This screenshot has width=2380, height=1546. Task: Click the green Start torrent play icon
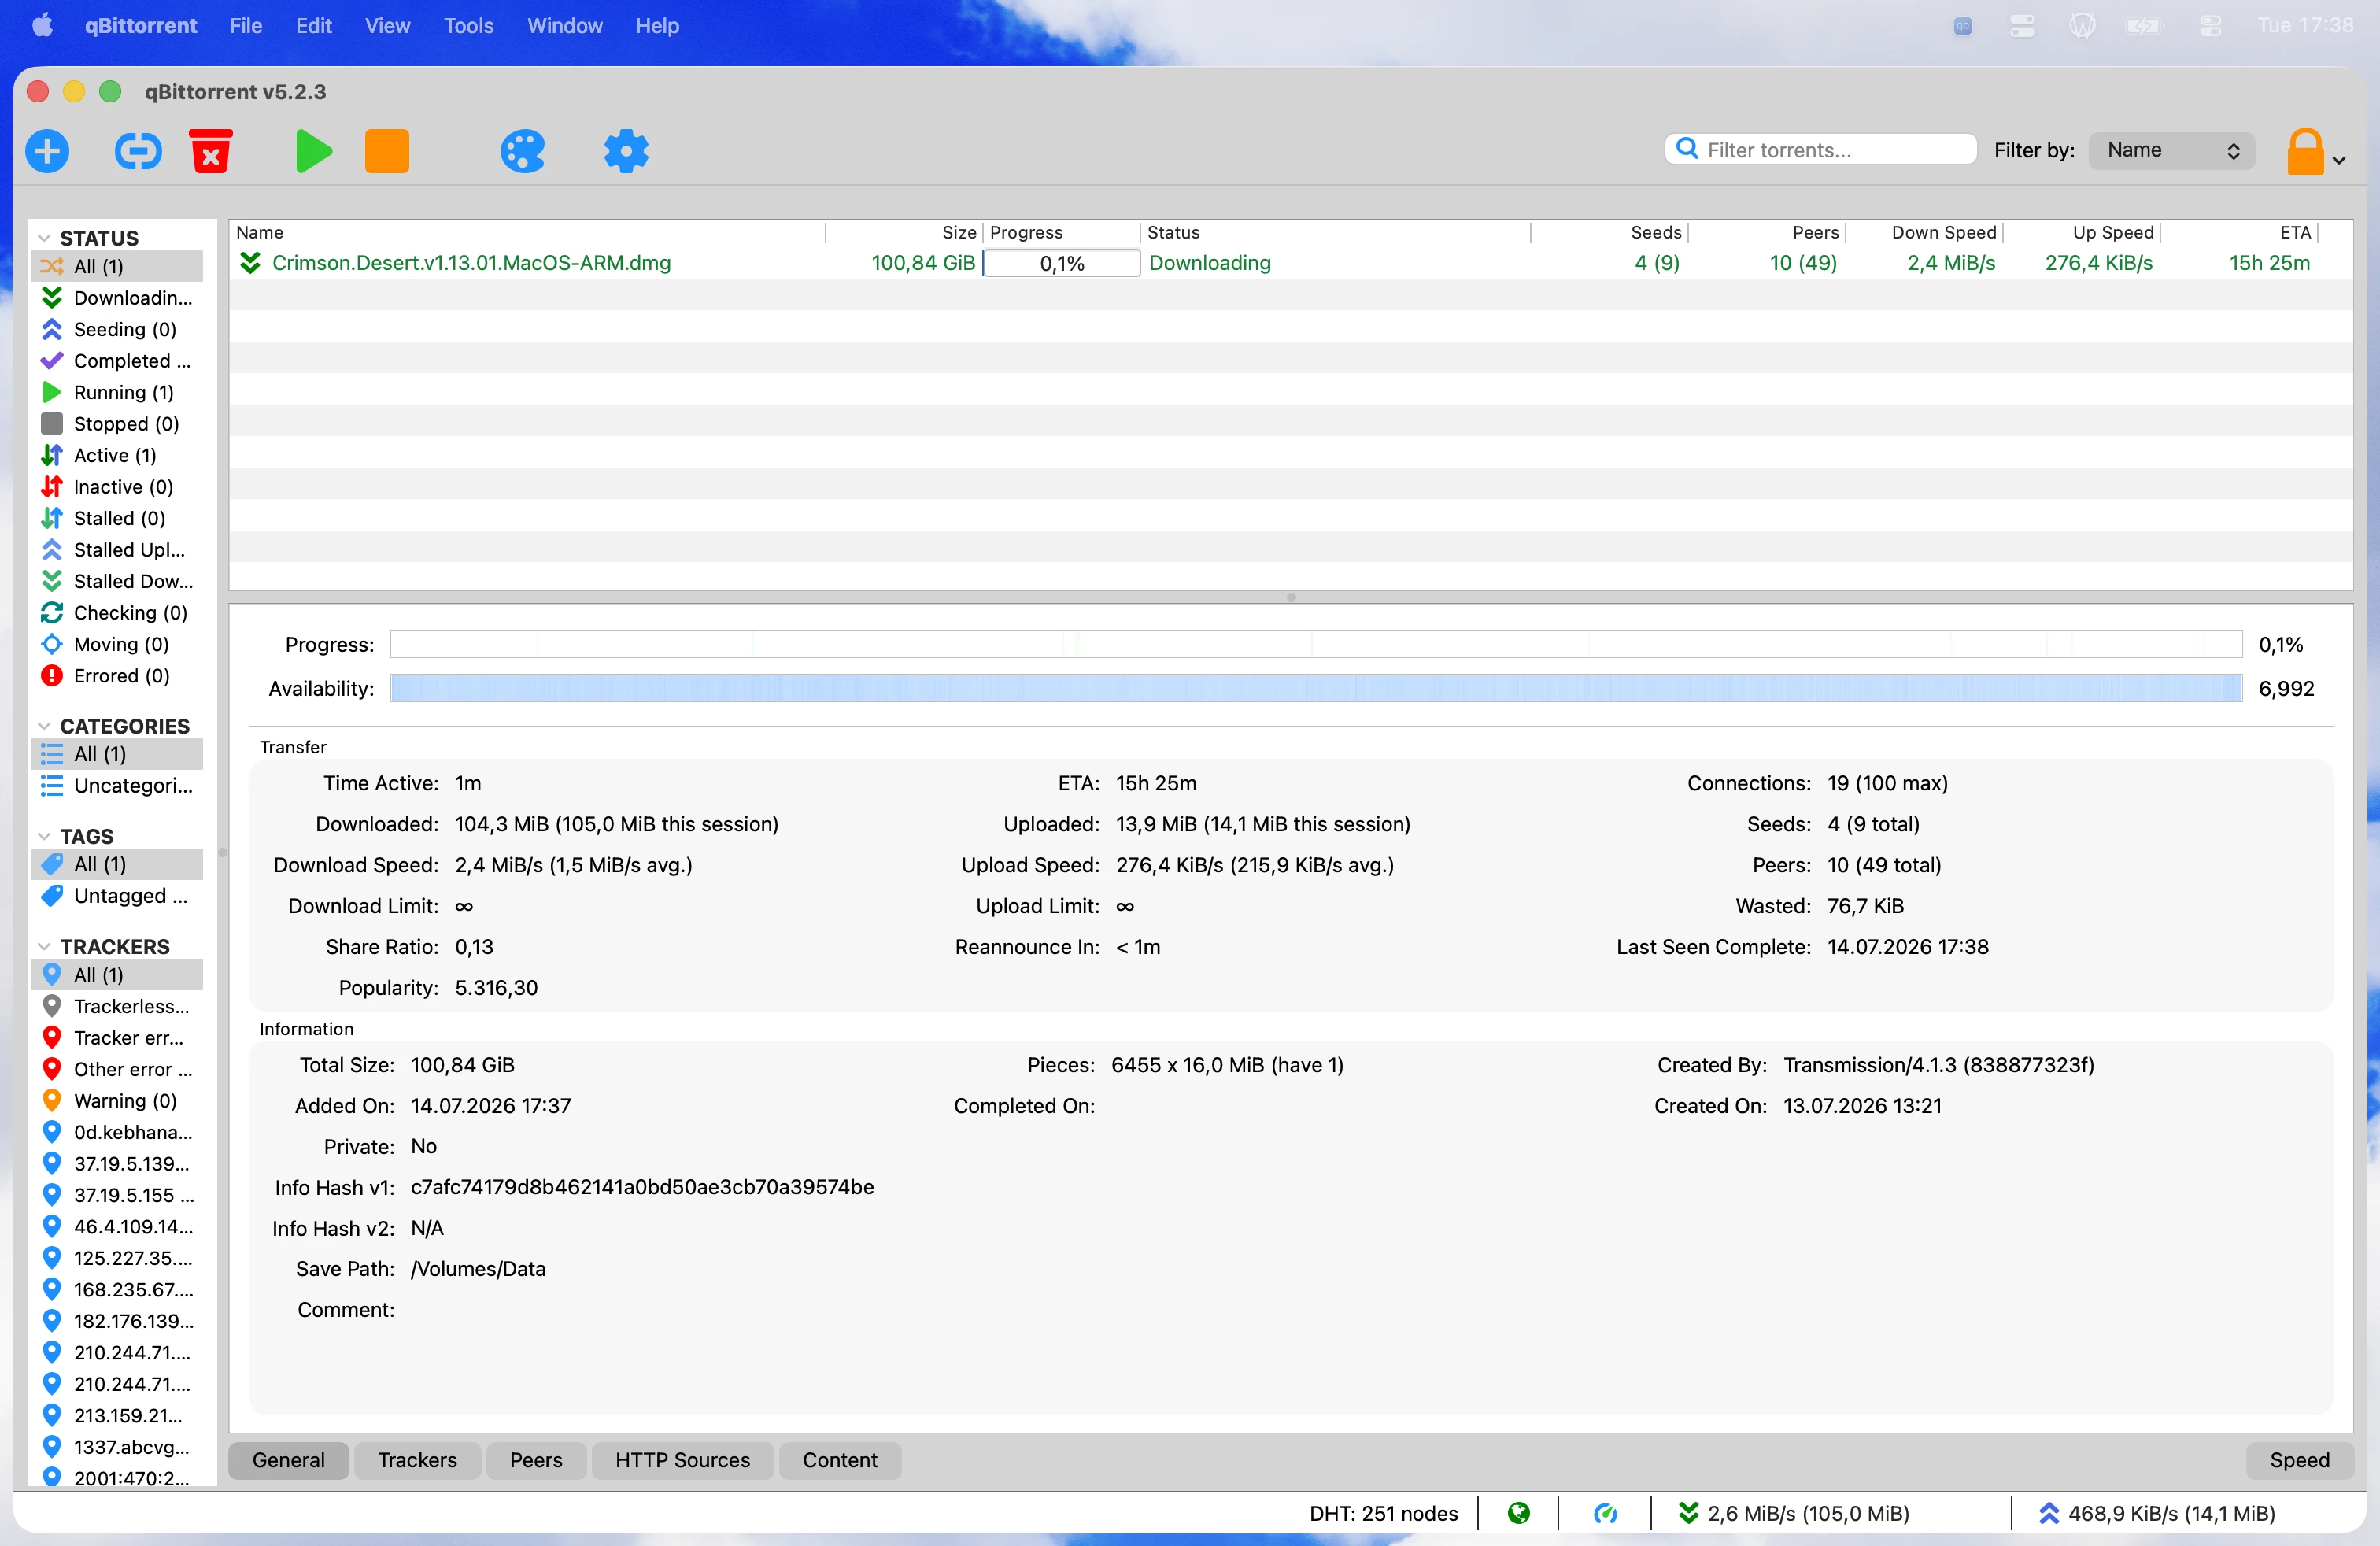313,151
